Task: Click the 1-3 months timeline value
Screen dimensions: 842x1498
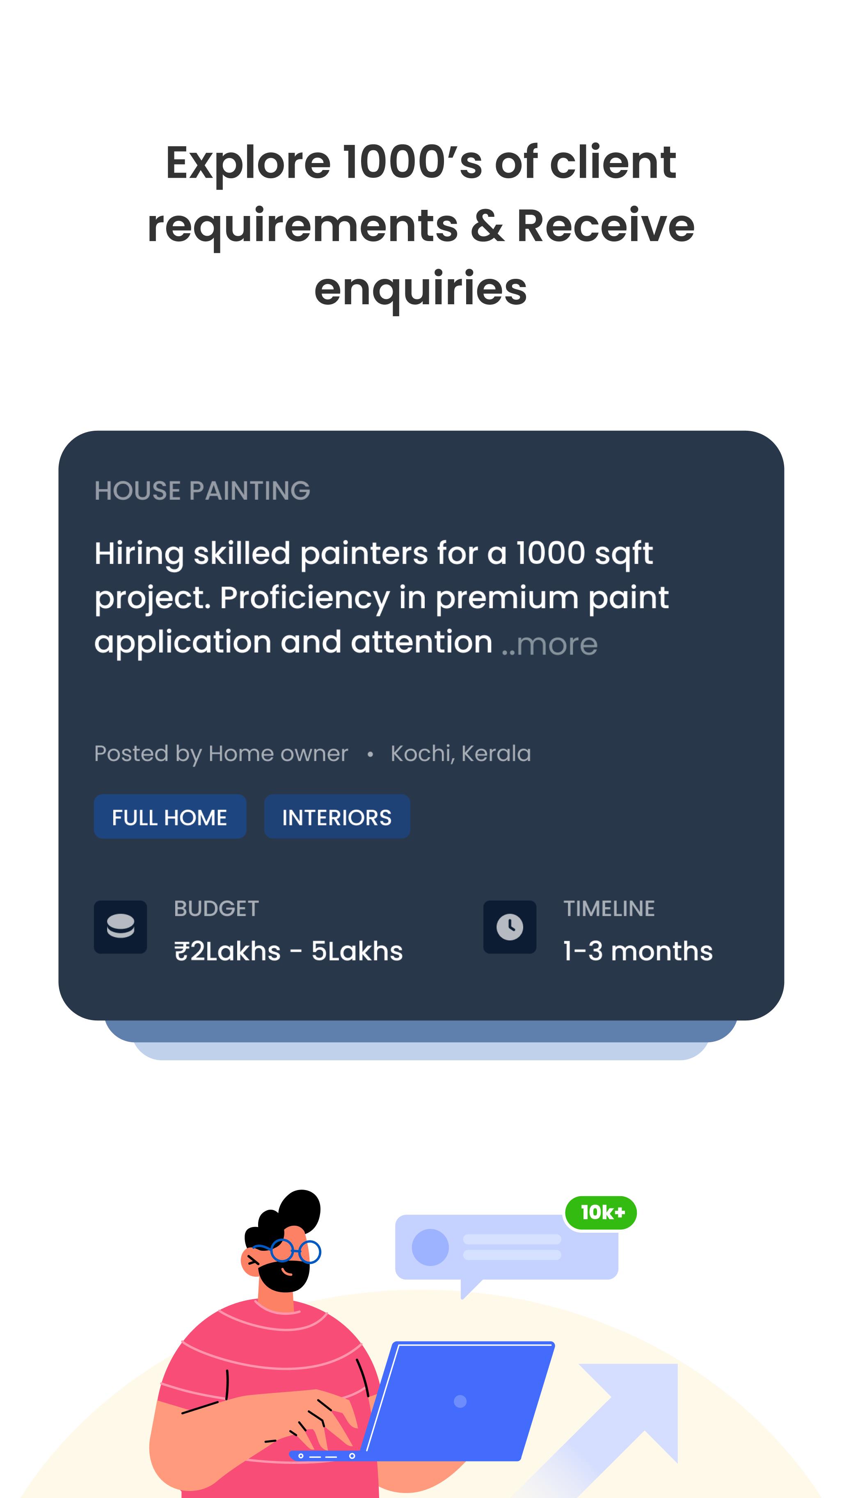Action: [638, 951]
